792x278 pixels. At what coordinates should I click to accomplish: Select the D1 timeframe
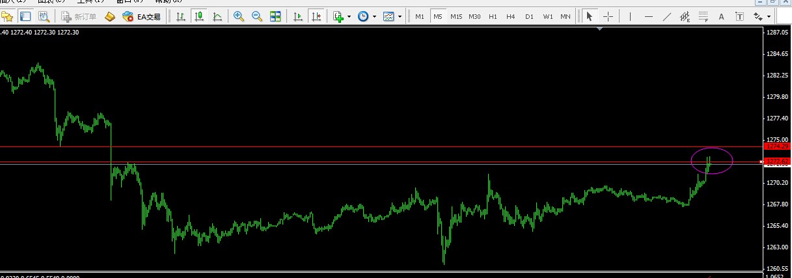click(x=529, y=16)
